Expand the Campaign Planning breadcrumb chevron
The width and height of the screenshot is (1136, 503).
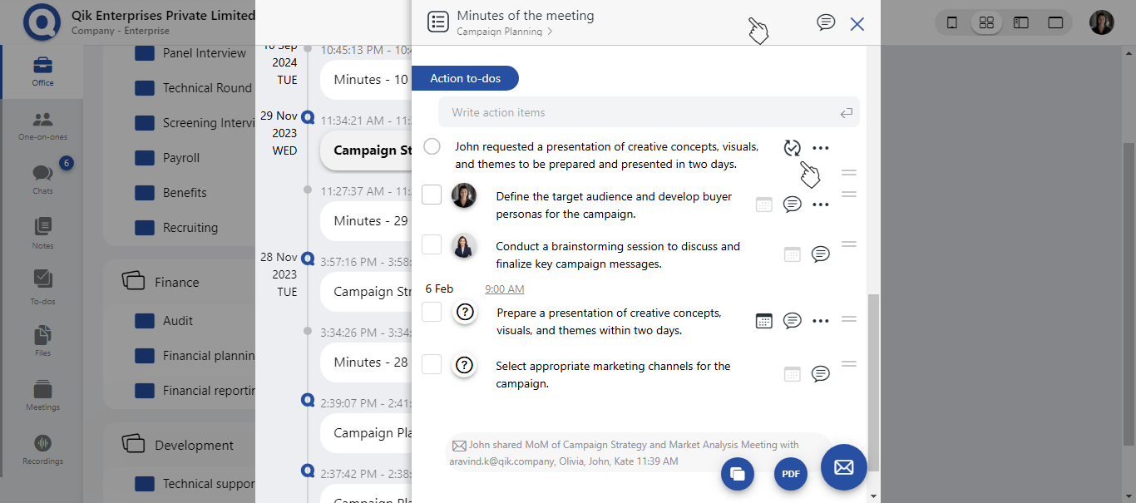point(550,32)
